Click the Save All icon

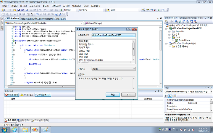(22, 10)
